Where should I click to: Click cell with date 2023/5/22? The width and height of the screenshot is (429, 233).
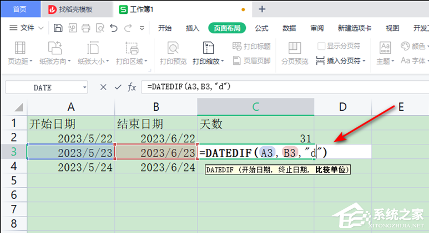71,138
